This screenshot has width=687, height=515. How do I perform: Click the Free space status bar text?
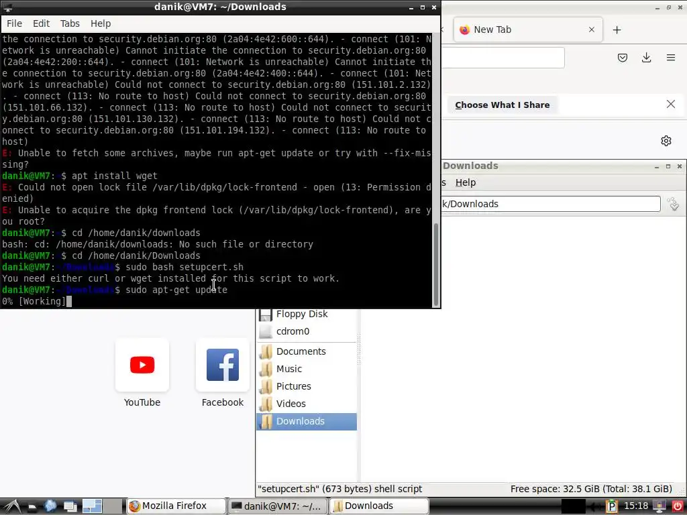pyautogui.click(x=591, y=489)
